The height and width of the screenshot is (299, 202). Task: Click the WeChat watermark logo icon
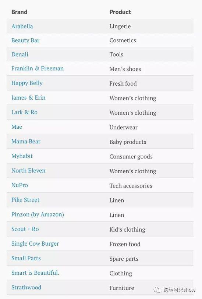[x=157, y=290]
